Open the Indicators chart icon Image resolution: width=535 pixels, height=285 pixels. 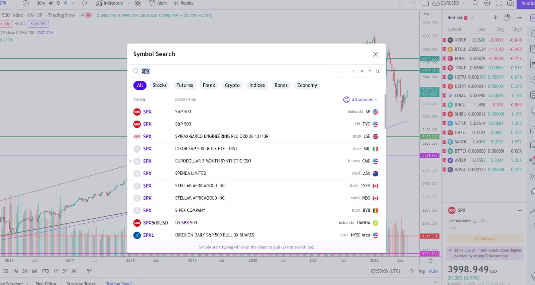click(99, 3)
